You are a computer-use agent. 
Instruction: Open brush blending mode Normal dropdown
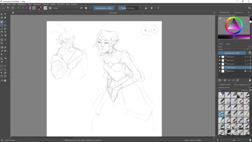click(65, 8)
